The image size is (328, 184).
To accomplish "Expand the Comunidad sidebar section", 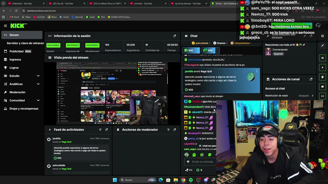I will coord(38,100).
